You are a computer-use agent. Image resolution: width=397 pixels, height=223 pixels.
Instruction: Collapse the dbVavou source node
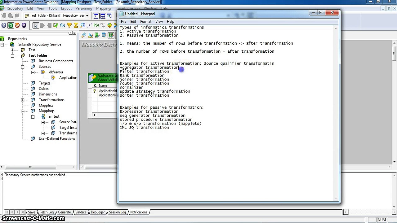click(x=33, y=72)
